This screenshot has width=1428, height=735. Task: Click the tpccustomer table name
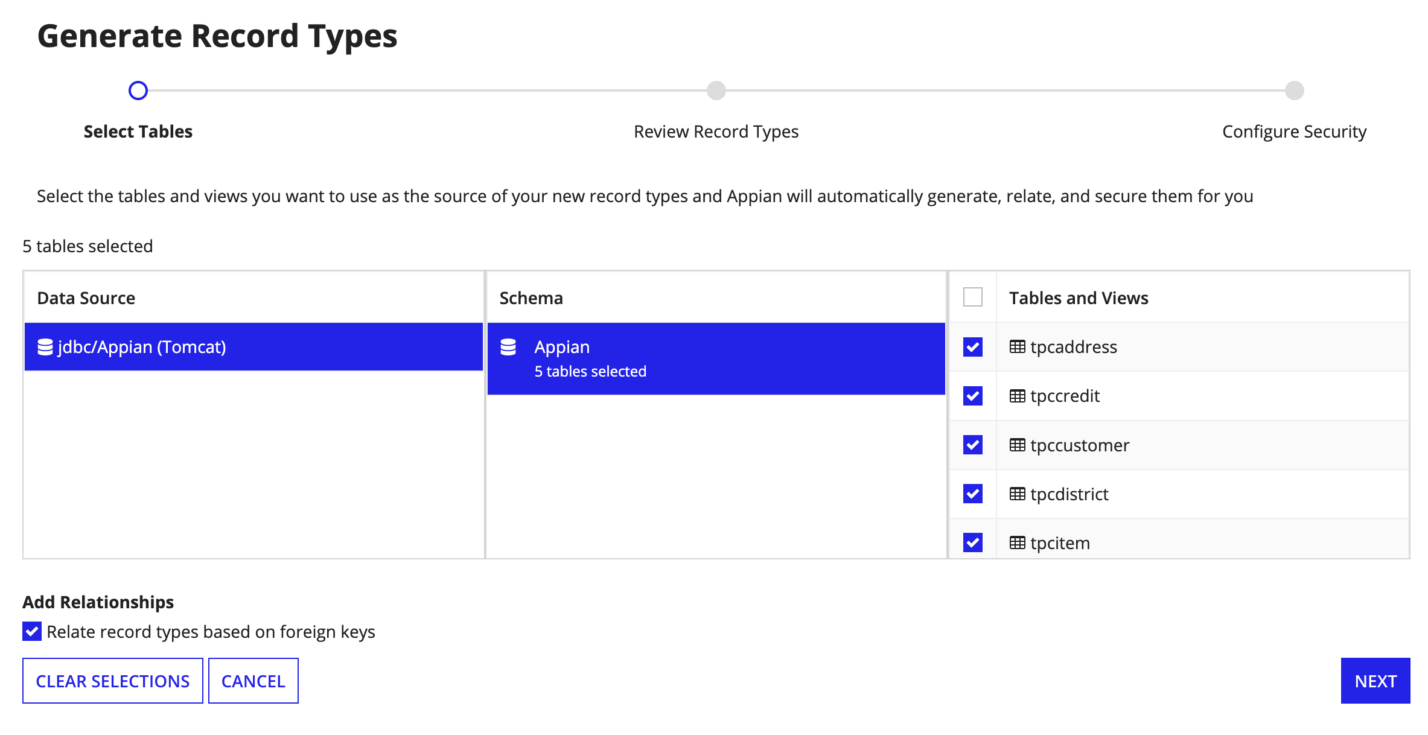click(x=1080, y=445)
